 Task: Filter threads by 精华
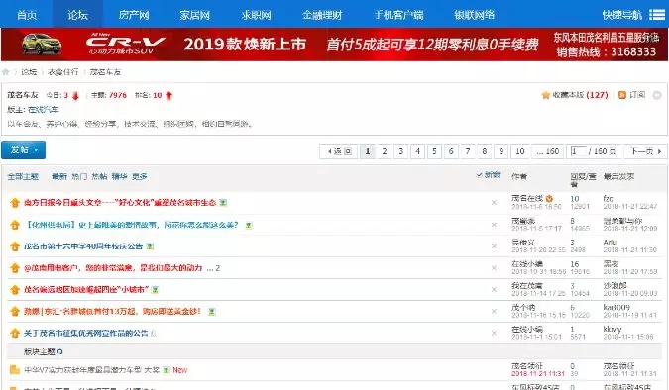click(x=120, y=176)
